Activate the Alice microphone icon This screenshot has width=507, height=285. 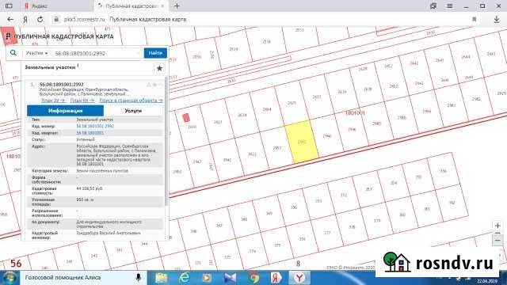(x=139, y=278)
